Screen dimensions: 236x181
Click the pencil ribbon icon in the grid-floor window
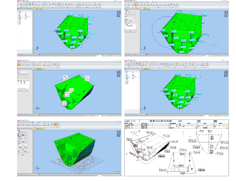pyautogui.click(x=52, y=124)
